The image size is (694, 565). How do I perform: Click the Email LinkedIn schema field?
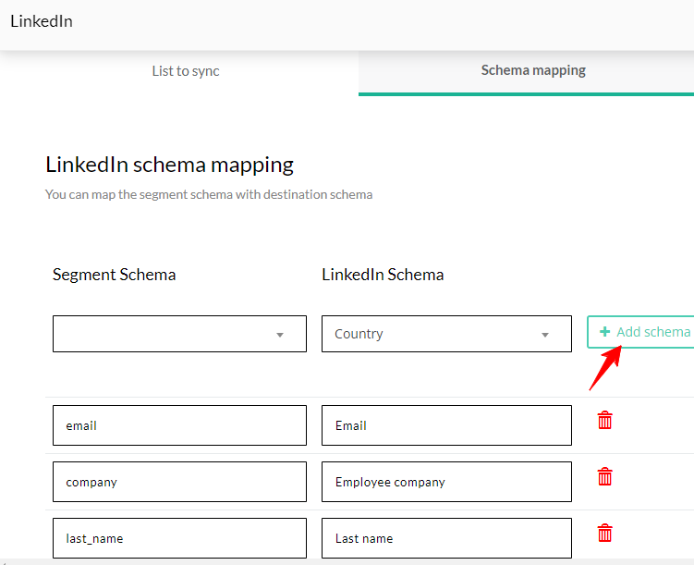pos(446,425)
